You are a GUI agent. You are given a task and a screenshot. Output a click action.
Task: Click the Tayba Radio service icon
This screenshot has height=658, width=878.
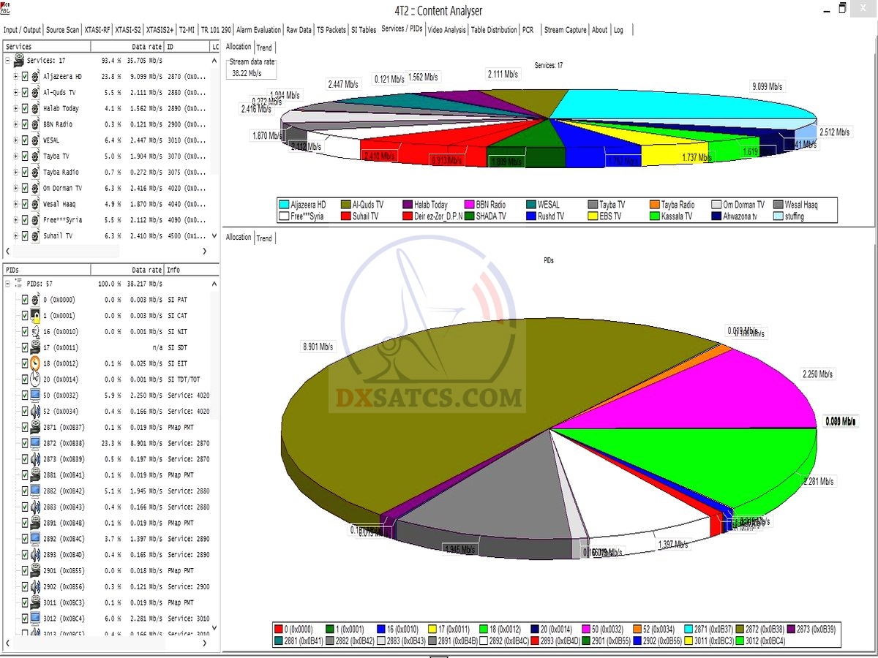coord(36,172)
